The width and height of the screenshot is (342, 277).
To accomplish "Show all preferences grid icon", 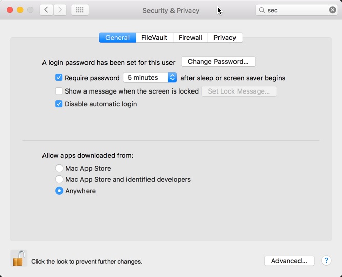I will pos(79,10).
